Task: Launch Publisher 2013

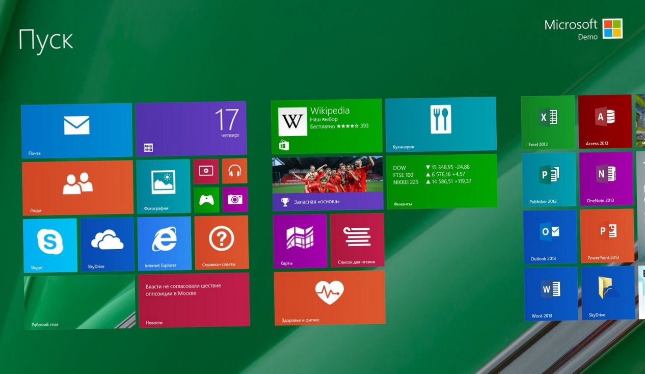Action: pos(549,179)
